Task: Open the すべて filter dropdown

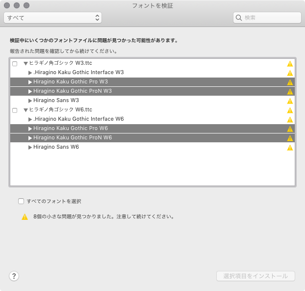Action: pyautogui.click(x=53, y=18)
